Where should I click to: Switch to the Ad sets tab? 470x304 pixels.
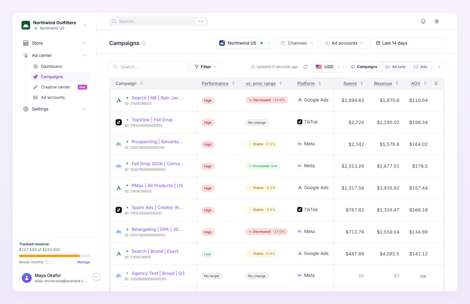[396, 67]
